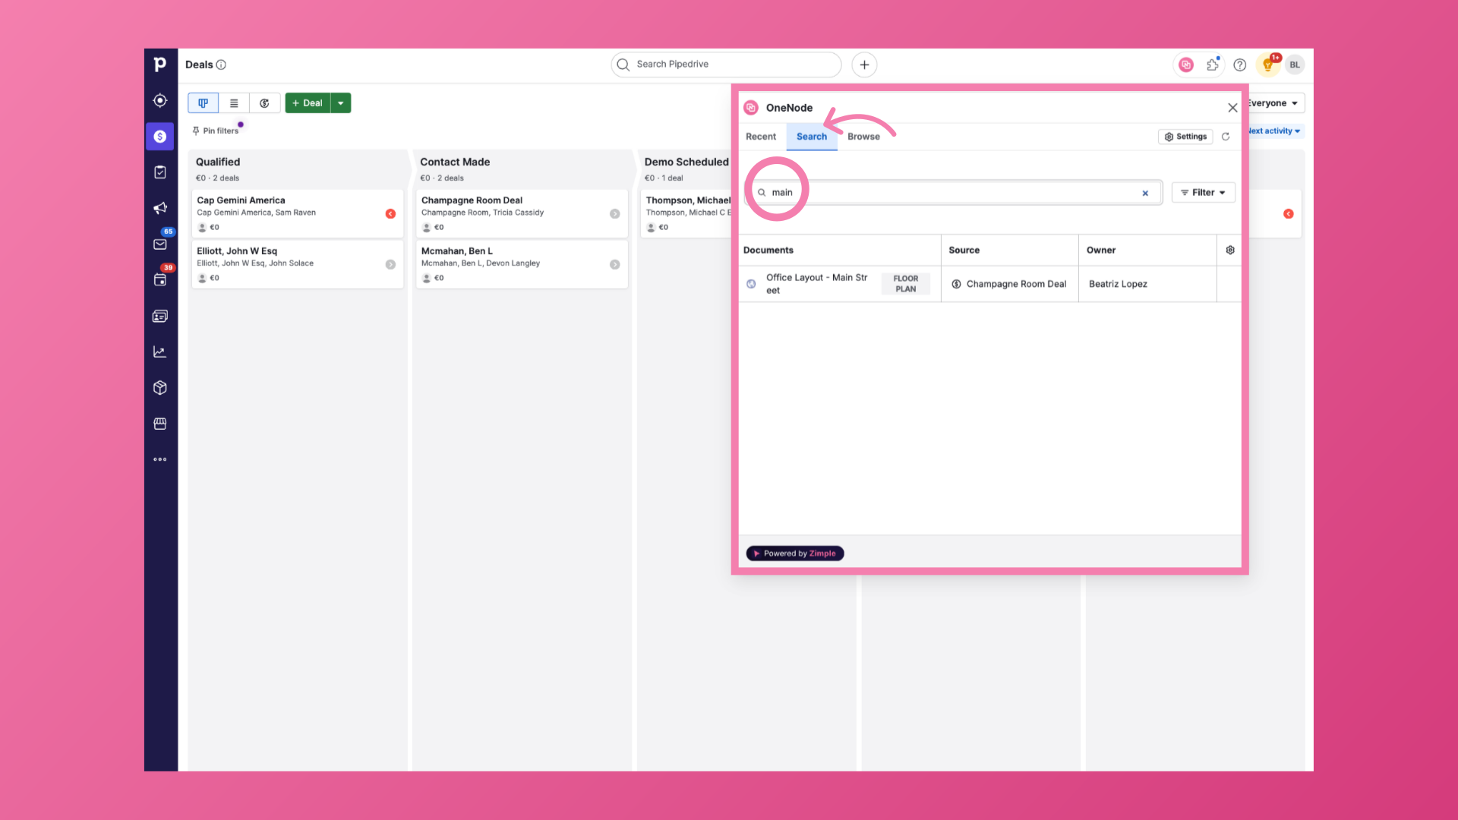
Task: Open the Products box icon in sidebar
Action: (160, 388)
